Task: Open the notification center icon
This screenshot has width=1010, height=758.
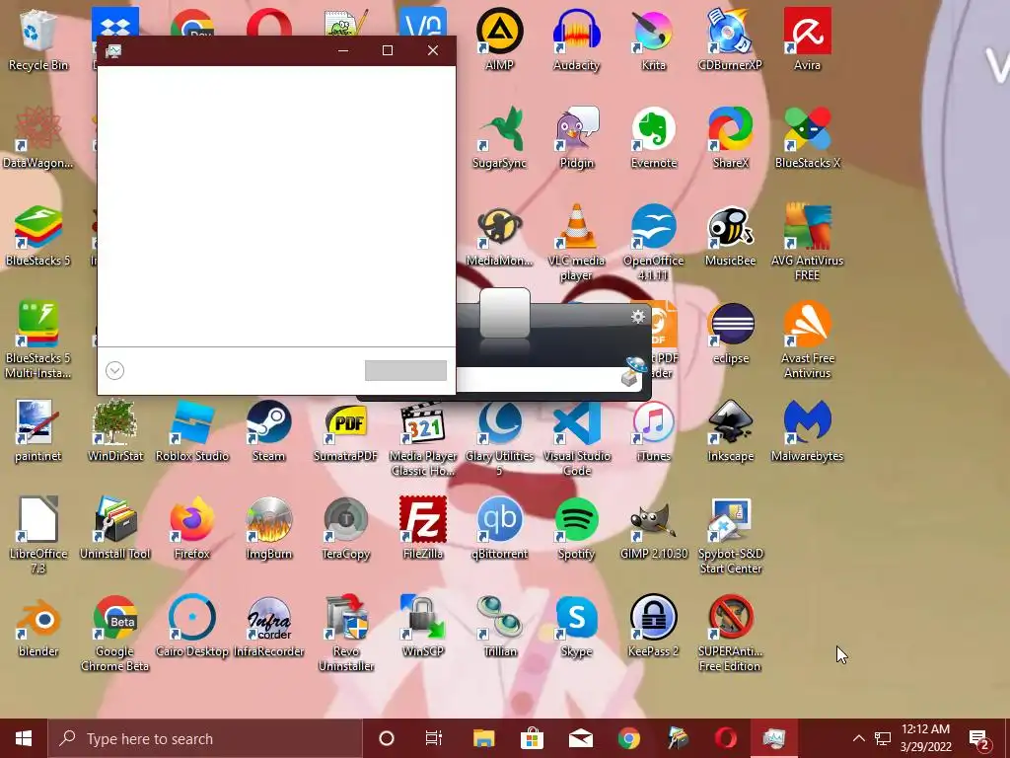Action: click(979, 738)
